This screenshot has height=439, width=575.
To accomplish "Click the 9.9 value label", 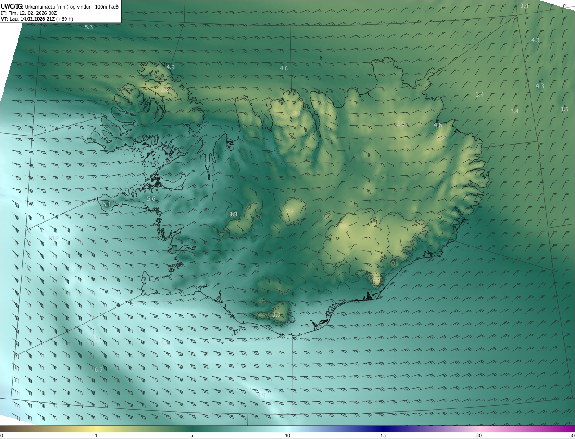I will 261,395.
